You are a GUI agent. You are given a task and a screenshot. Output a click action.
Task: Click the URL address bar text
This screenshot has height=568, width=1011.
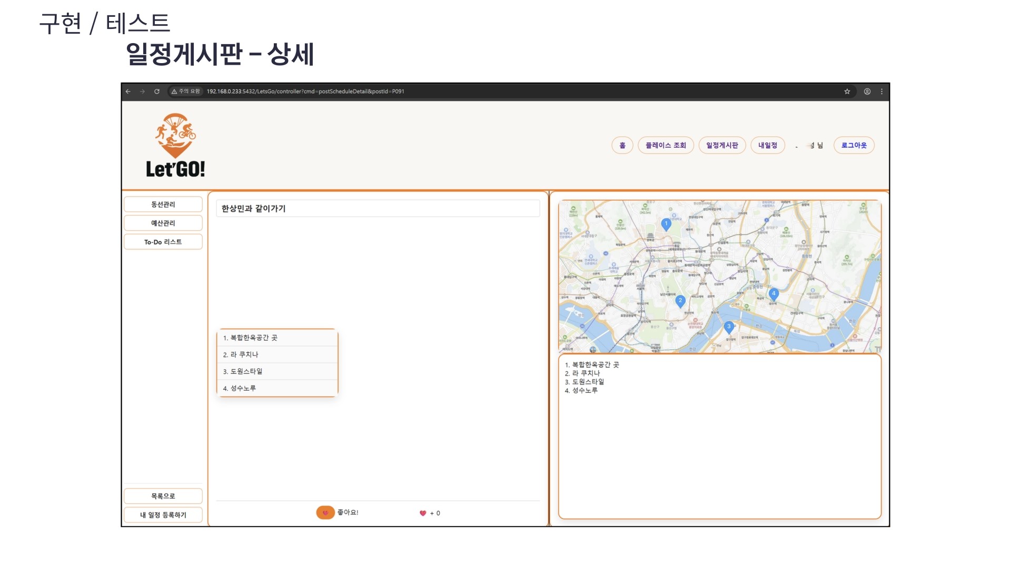(x=305, y=92)
